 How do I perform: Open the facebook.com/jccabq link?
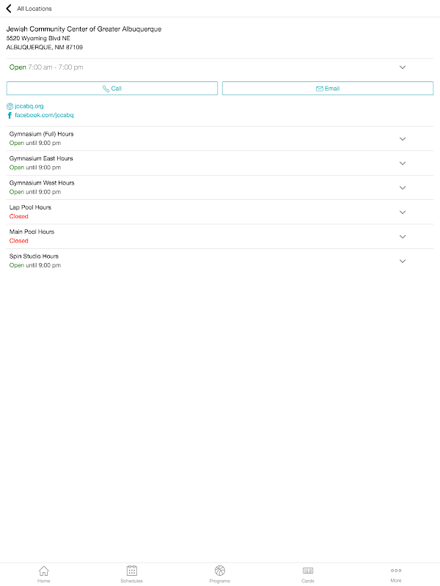pyautogui.click(x=44, y=115)
